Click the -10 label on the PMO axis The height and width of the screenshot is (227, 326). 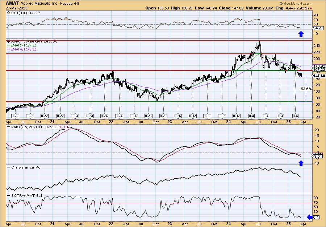pos(316,163)
